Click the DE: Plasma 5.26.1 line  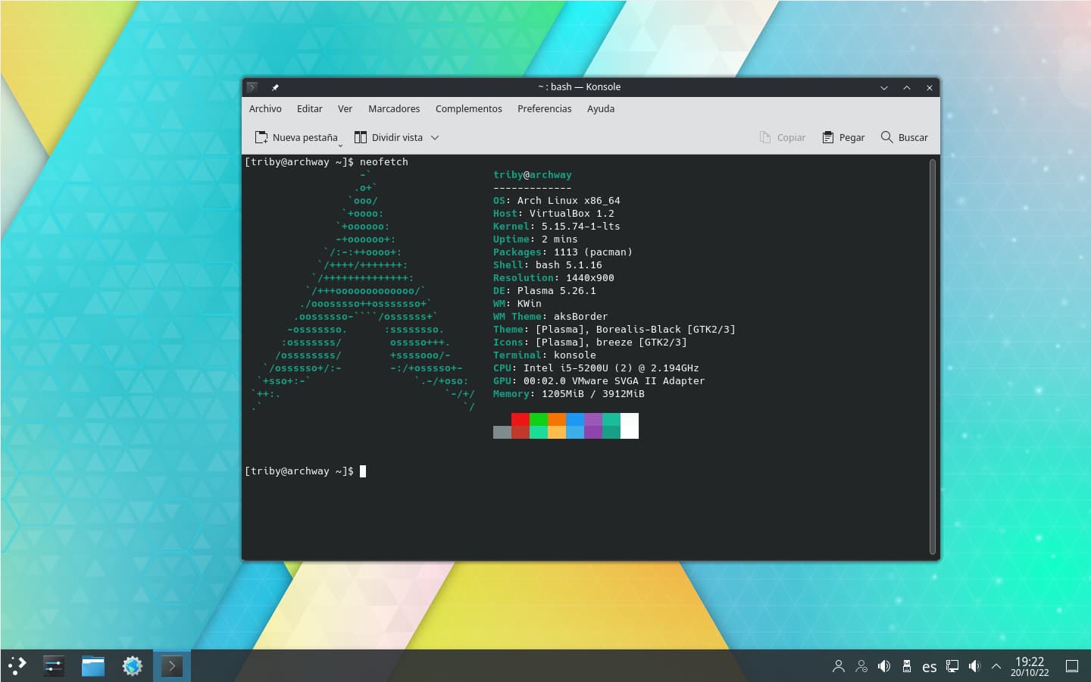point(545,291)
